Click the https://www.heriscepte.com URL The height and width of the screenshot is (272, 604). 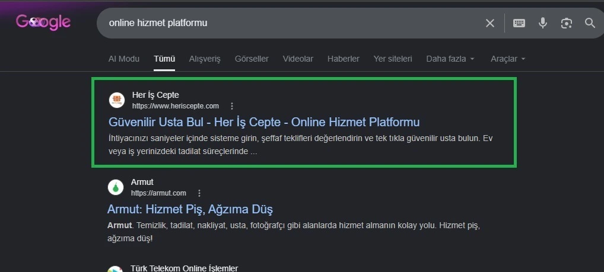pos(176,106)
